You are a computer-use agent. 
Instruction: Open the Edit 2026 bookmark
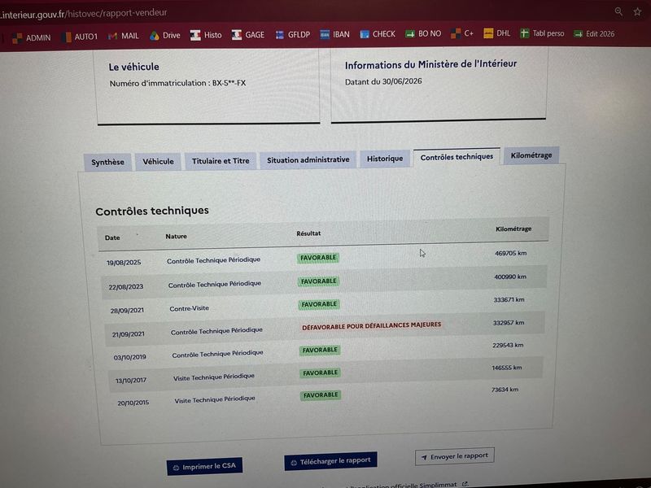point(594,33)
